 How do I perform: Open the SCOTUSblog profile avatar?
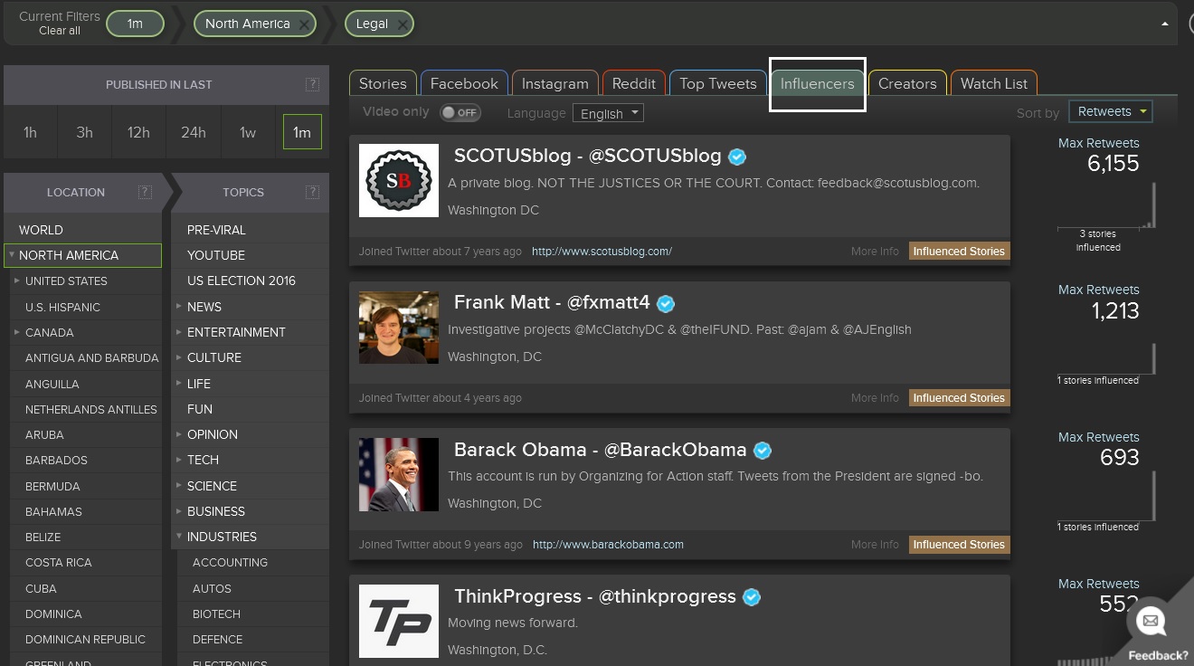(399, 180)
